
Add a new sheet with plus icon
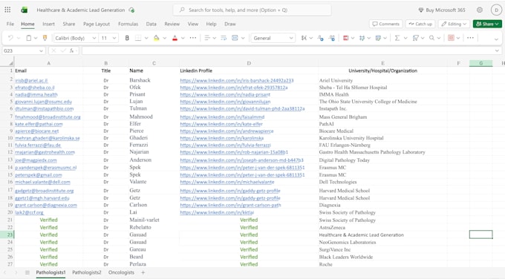143,272
